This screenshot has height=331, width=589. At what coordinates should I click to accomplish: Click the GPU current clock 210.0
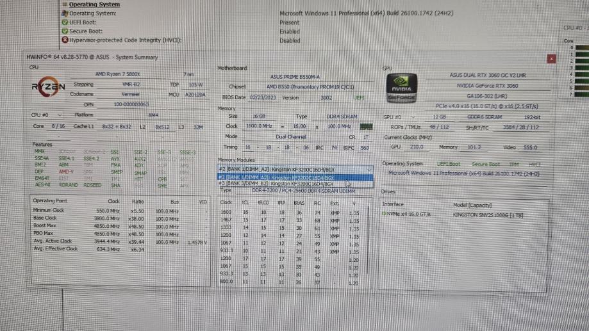pos(416,147)
